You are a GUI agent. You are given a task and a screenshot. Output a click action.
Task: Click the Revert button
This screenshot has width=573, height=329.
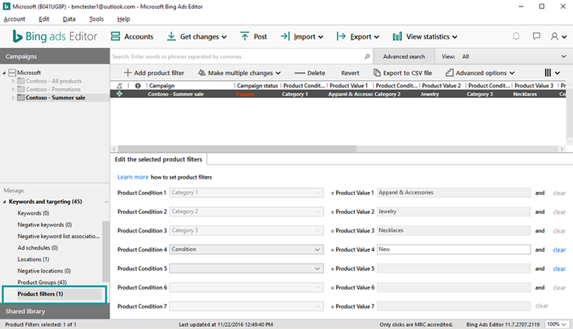(x=350, y=73)
